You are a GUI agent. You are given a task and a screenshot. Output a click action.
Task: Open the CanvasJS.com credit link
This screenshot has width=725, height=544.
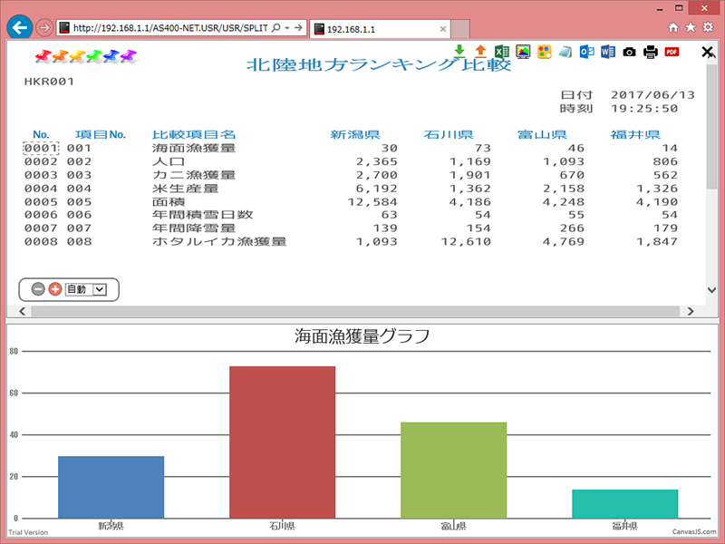(694, 532)
